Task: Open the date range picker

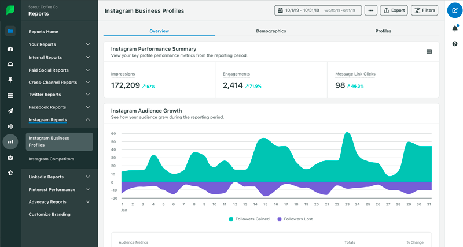Action: 318,10
